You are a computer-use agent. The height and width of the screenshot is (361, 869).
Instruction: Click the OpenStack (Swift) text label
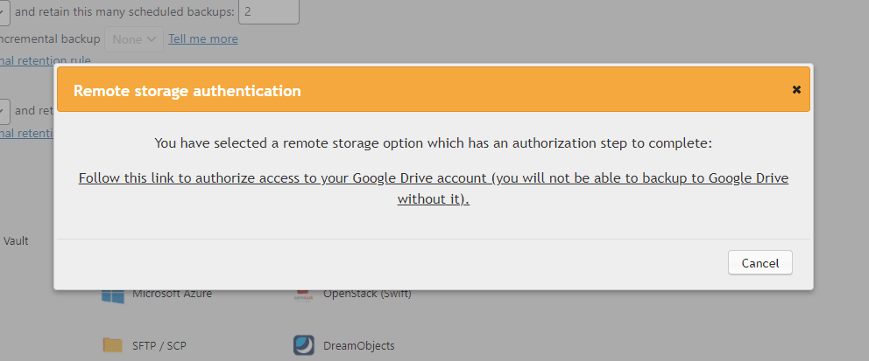(x=367, y=294)
